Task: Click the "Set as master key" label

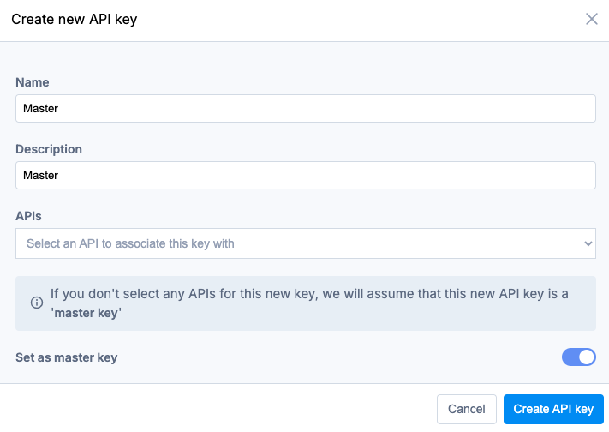Action: pos(66,357)
